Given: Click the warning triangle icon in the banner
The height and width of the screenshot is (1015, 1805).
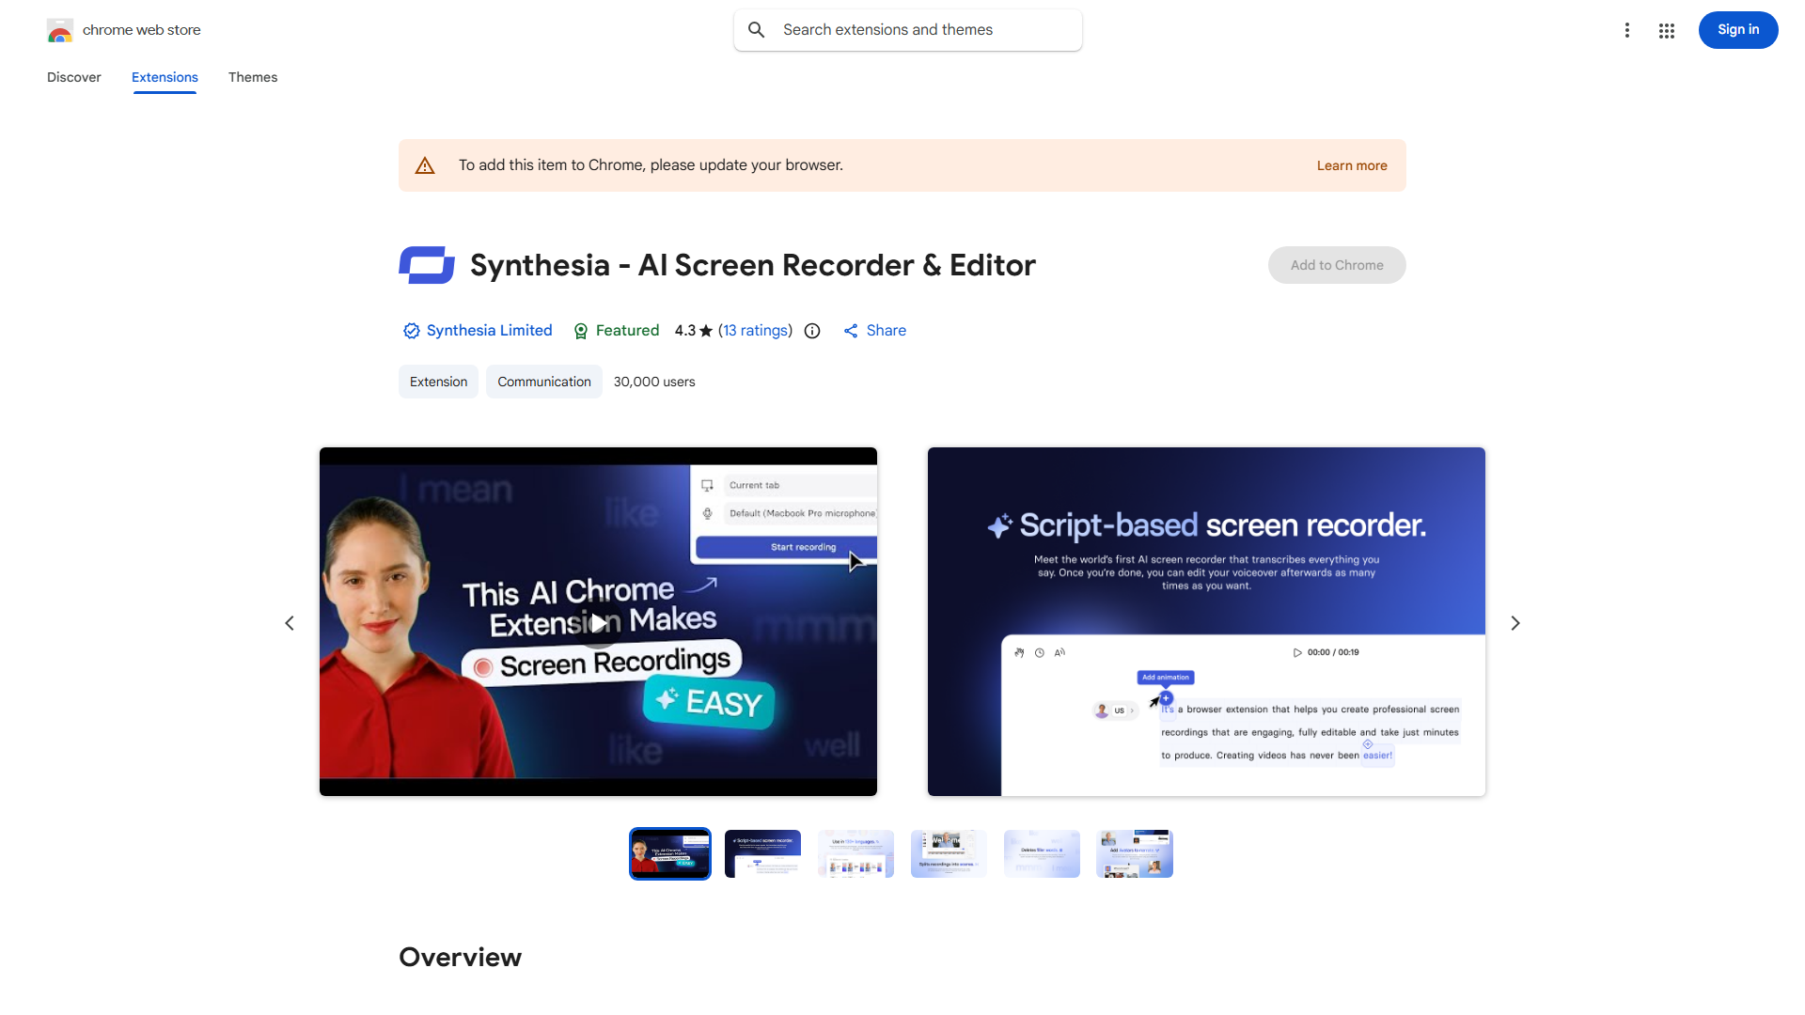Looking at the screenshot, I should pyautogui.click(x=425, y=164).
